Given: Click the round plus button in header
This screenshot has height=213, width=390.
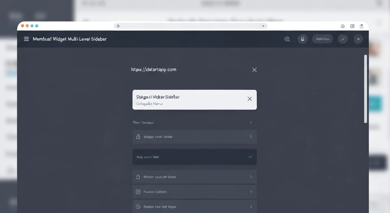Looking at the screenshot, I should (x=358, y=39).
